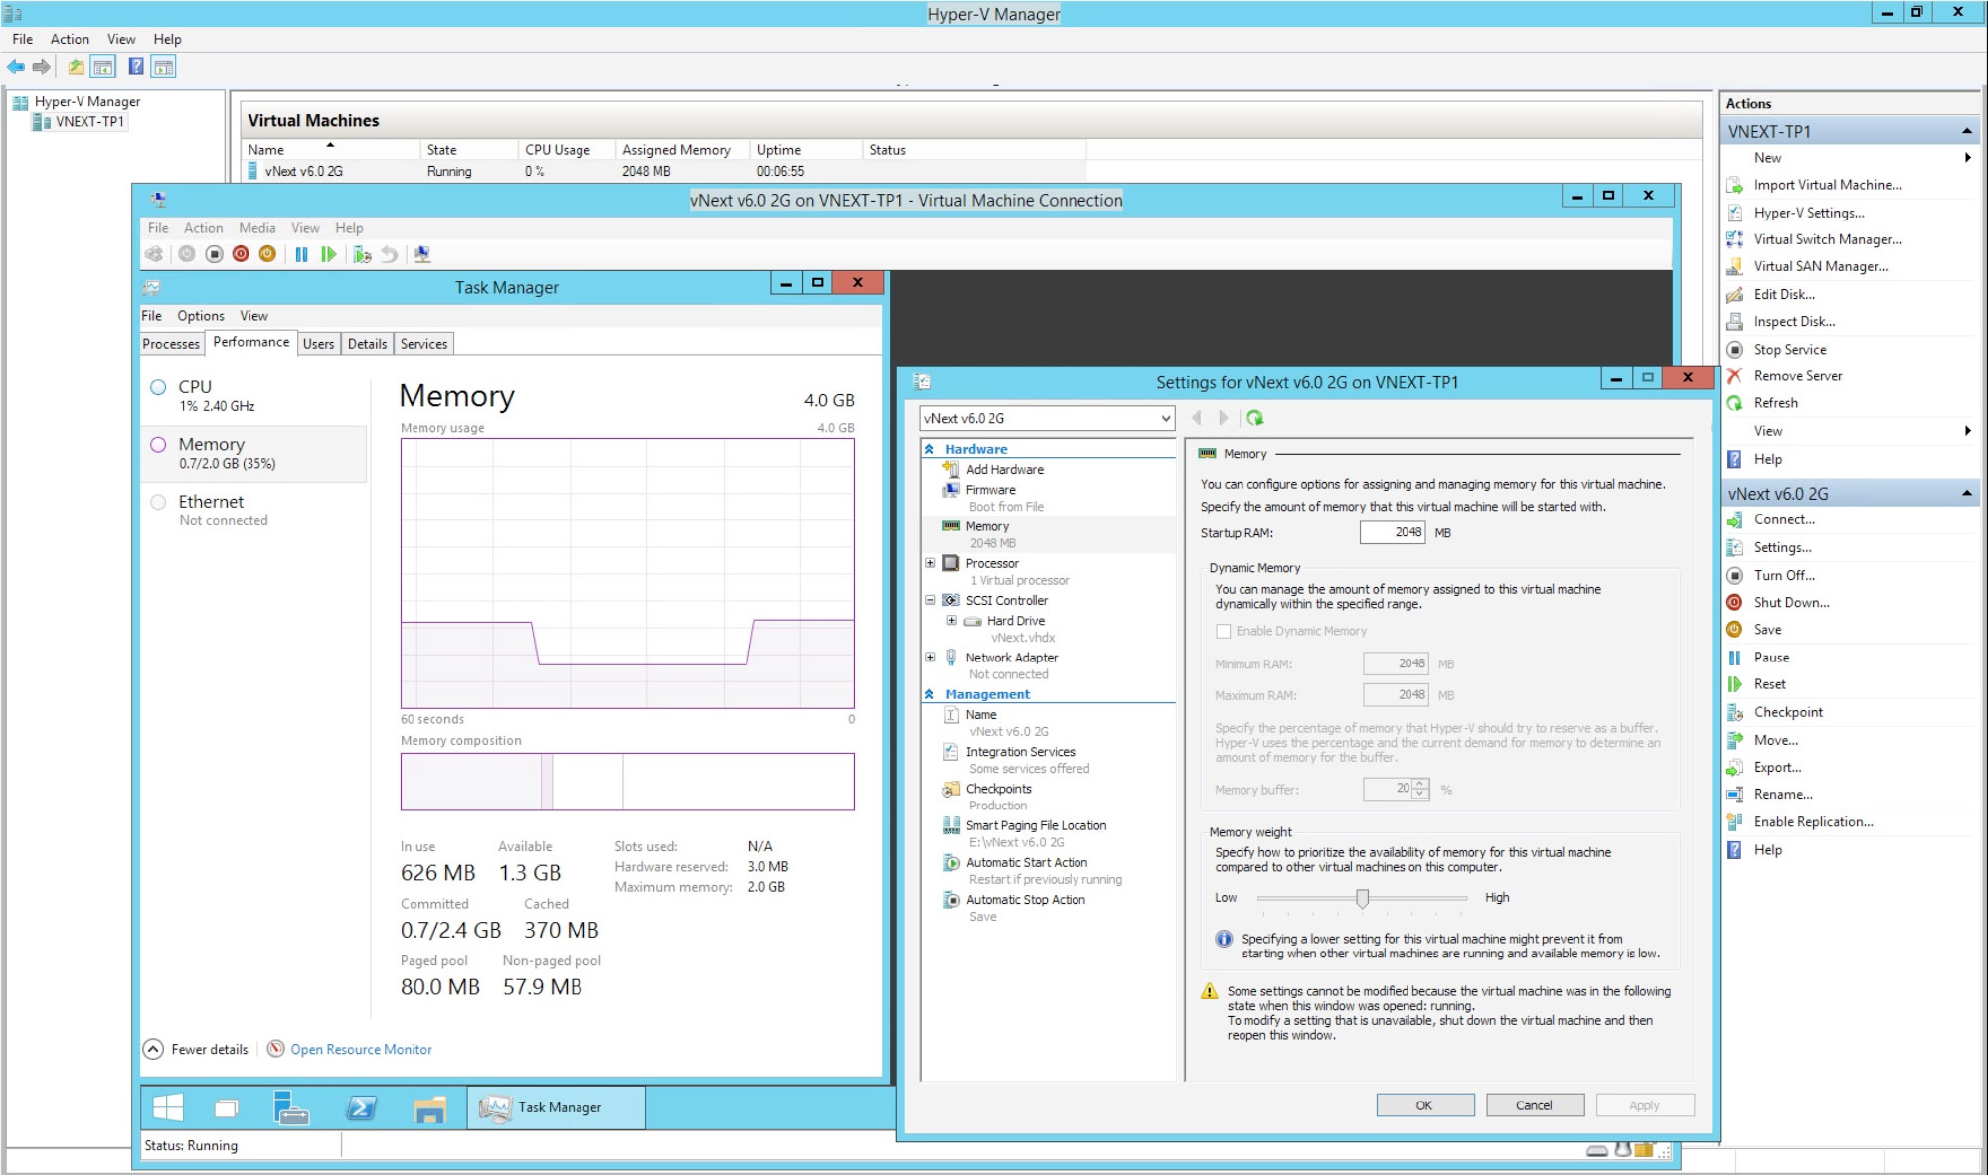Click the Back arrow in Hyper-V Manager toolbar

click(16, 68)
